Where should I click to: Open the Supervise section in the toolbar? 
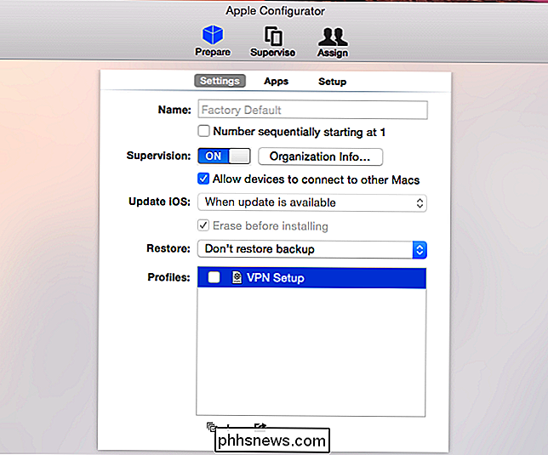point(272,41)
